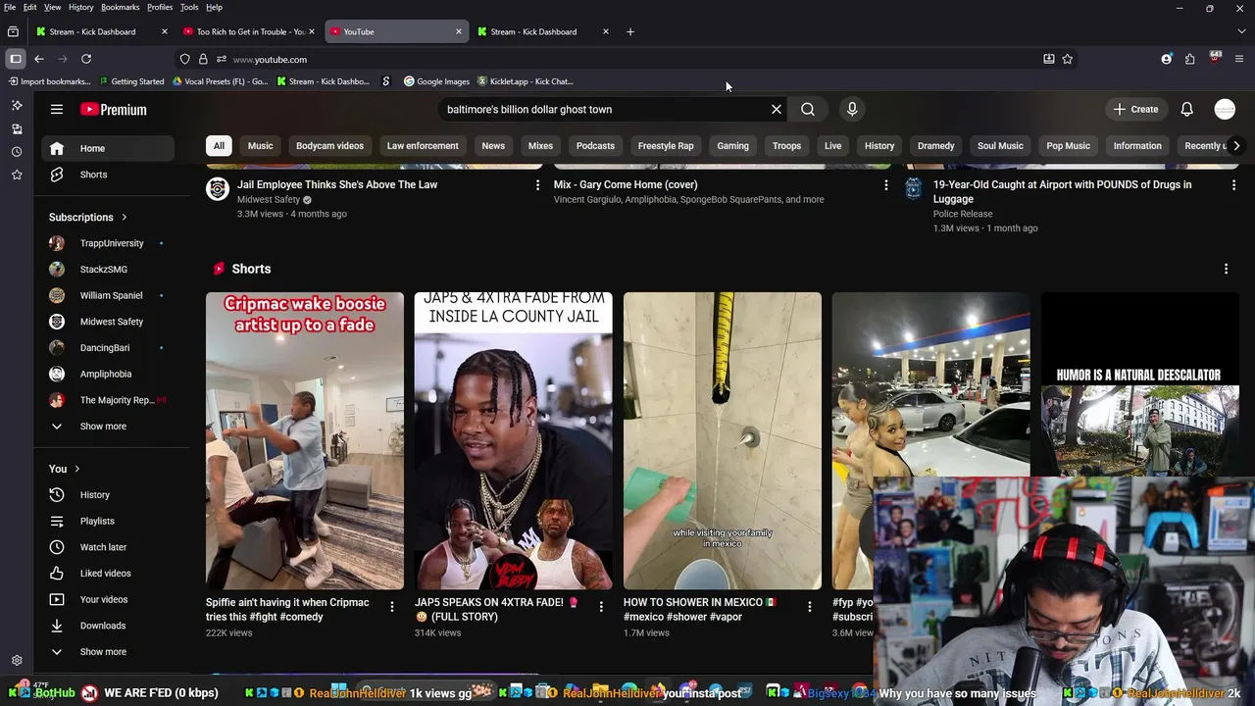Open the Cripmac wake boosie short thumbnail
Screen dimensions: 1255x706
[305, 441]
